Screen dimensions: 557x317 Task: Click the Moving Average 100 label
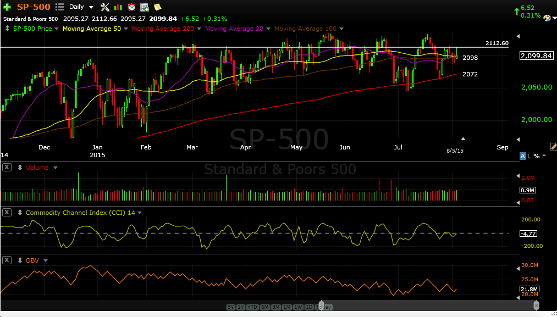coord(306,29)
